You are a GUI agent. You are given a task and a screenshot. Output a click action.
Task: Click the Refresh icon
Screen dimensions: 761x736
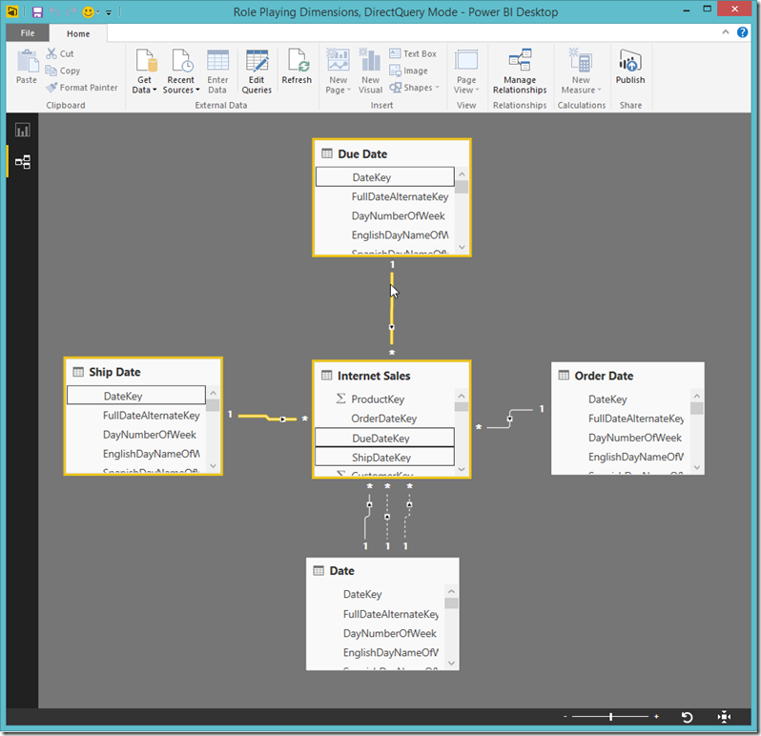pyautogui.click(x=297, y=60)
